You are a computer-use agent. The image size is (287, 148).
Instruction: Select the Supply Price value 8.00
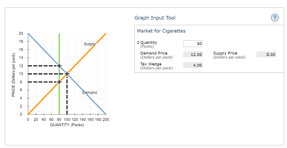[266, 55]
